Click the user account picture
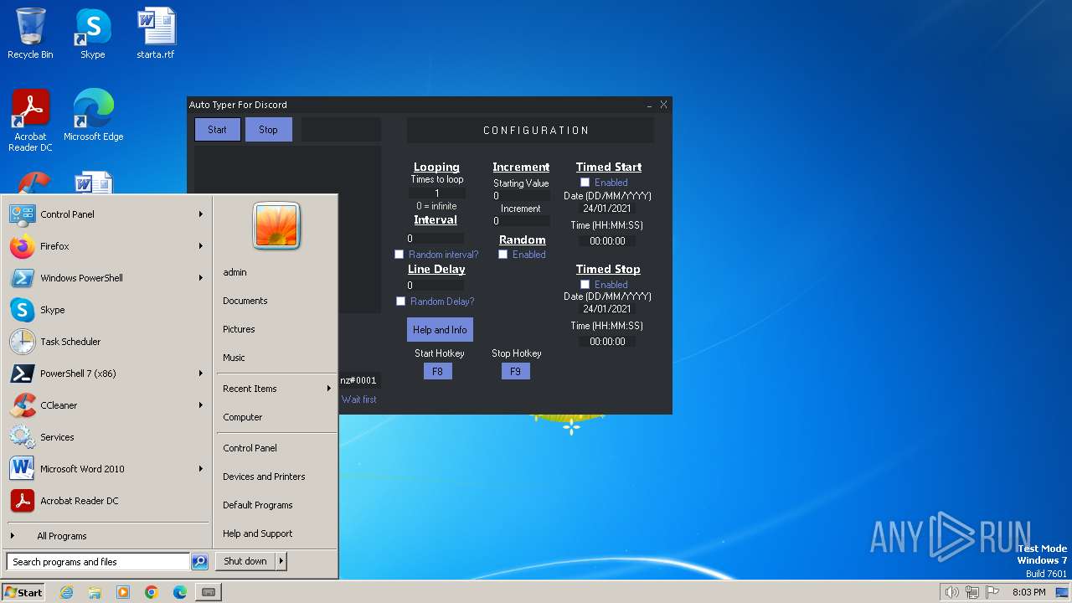The image size is (1072, 603). point(276,226)
